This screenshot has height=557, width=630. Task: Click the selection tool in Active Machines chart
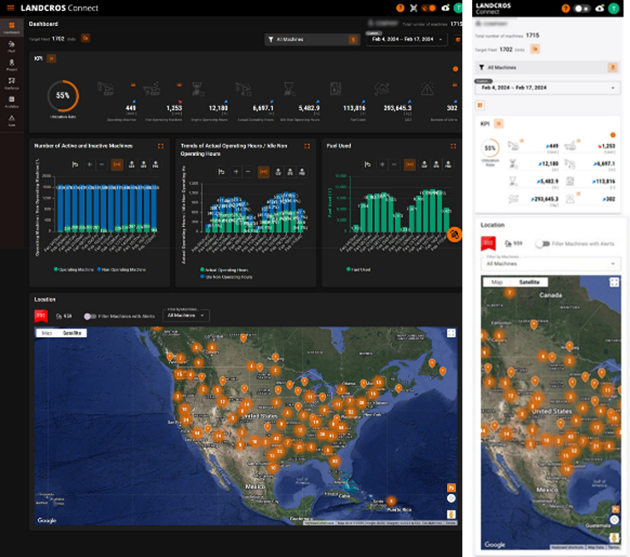pyautogui.click(x=75, y=164)
